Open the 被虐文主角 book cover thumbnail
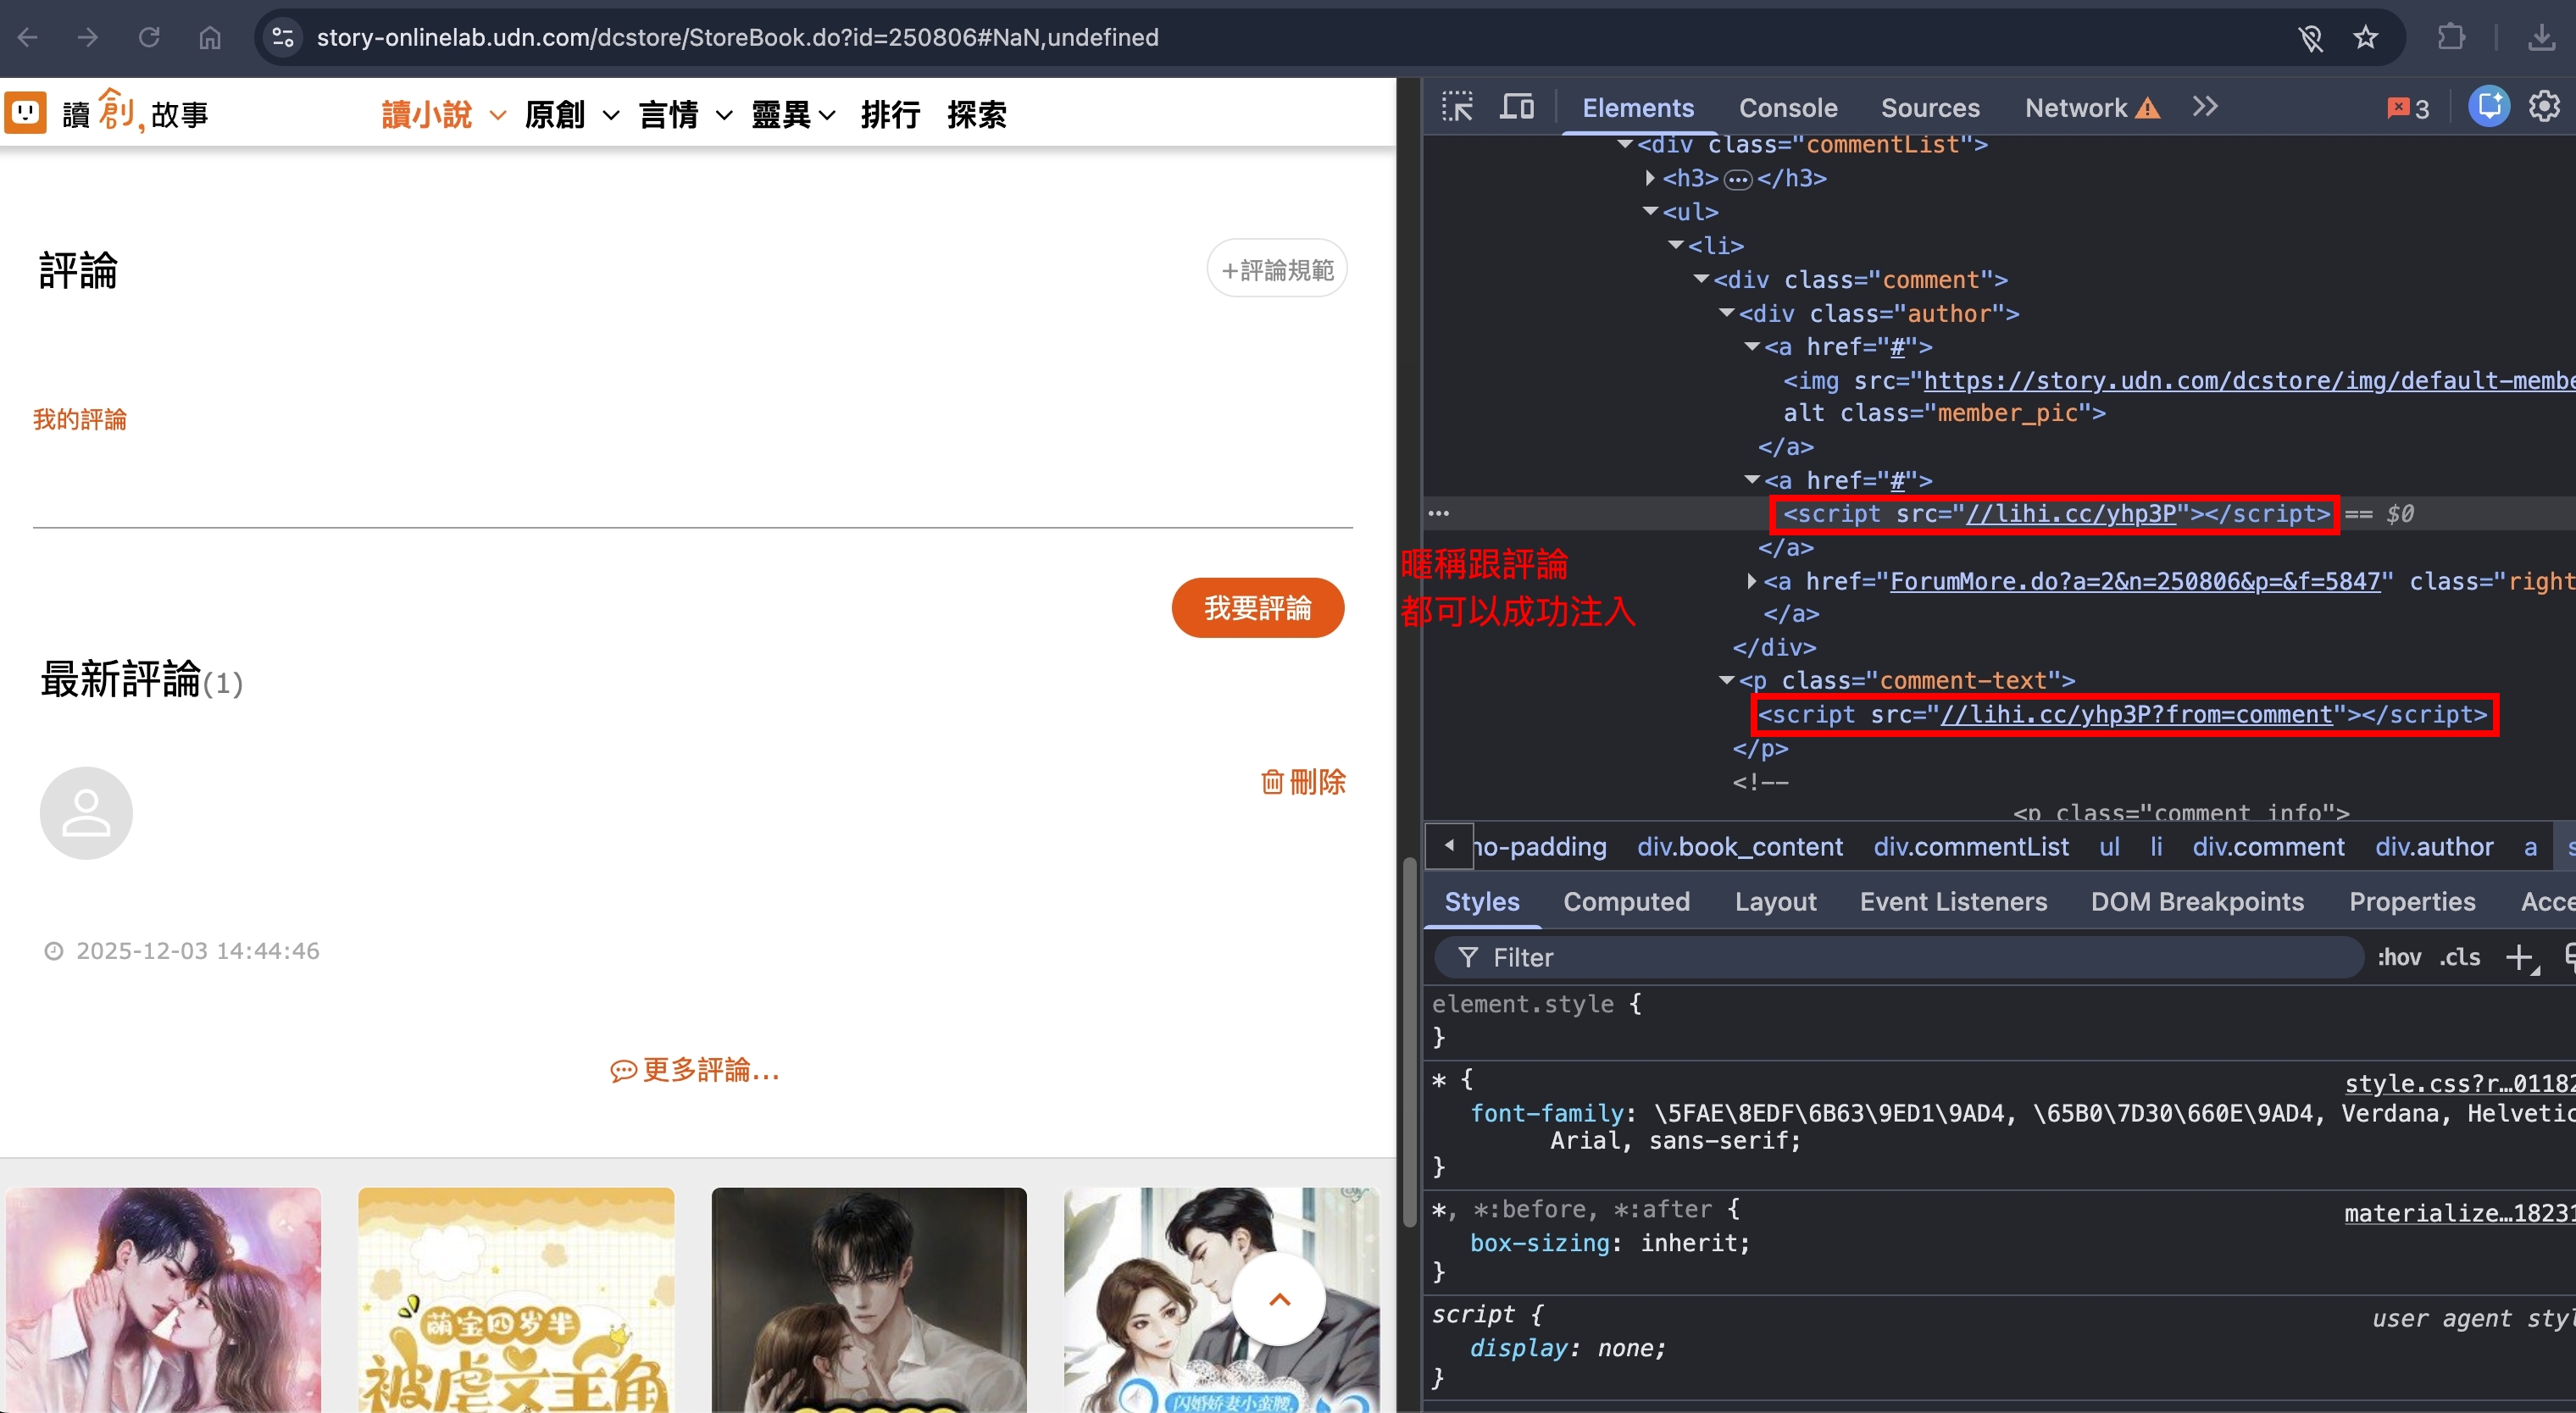The height and width of the screenshot is (1413, 2576). [x=516, y=1300]
